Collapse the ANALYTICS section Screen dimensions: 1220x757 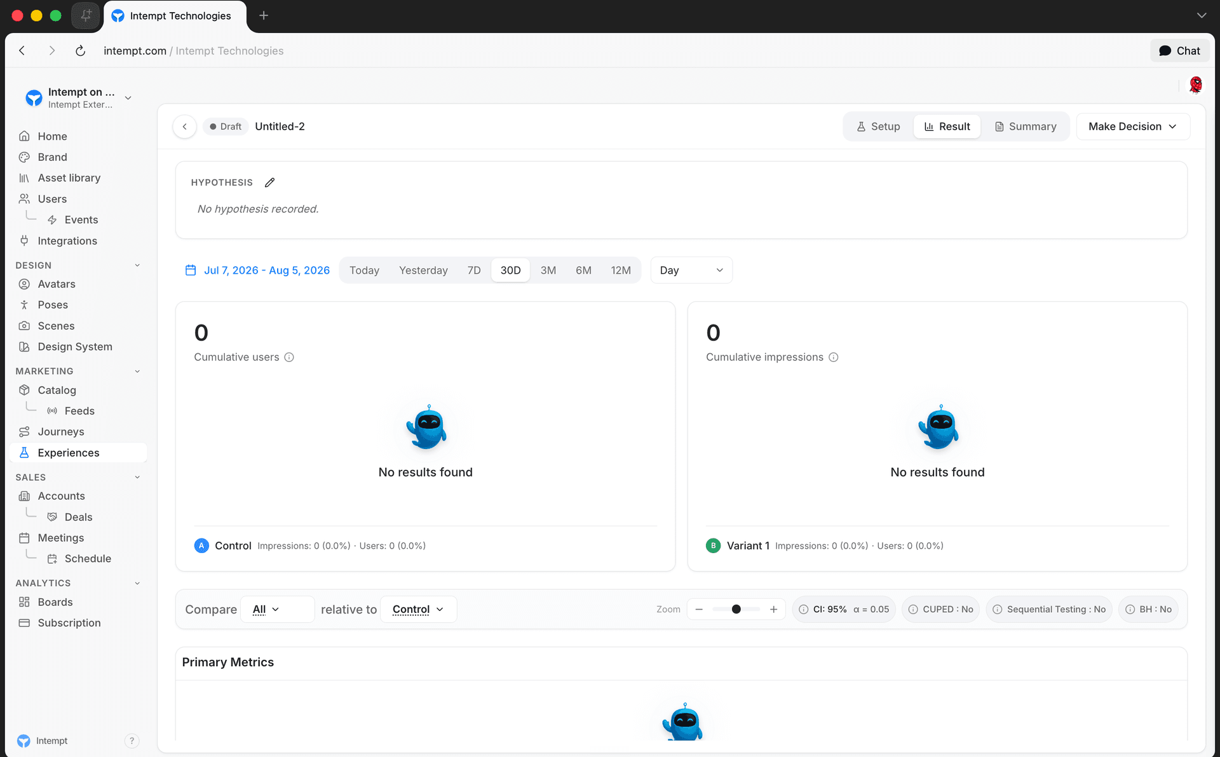[x=137, y=583]
